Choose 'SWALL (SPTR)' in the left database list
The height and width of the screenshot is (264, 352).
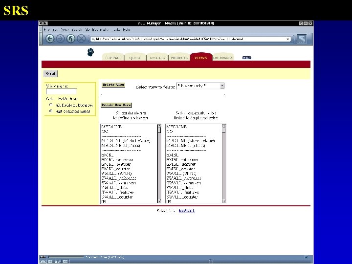116,174
